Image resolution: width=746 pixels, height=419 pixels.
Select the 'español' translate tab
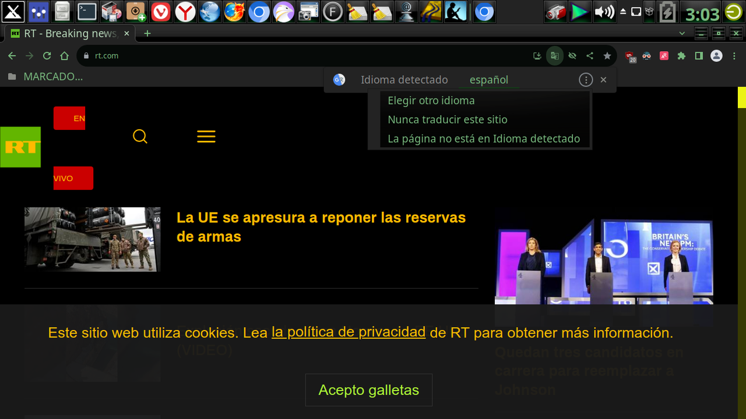point(489,80)
